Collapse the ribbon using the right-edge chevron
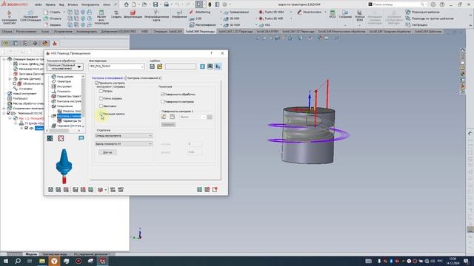474x266 pixels. coord(470,26)
